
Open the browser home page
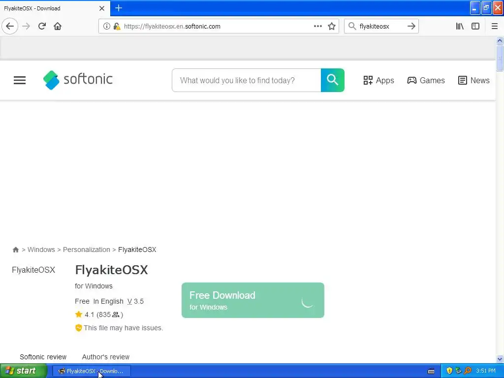pos(58,27)
